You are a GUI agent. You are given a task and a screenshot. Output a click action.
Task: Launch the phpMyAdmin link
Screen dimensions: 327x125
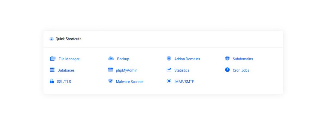coord(126,70)
